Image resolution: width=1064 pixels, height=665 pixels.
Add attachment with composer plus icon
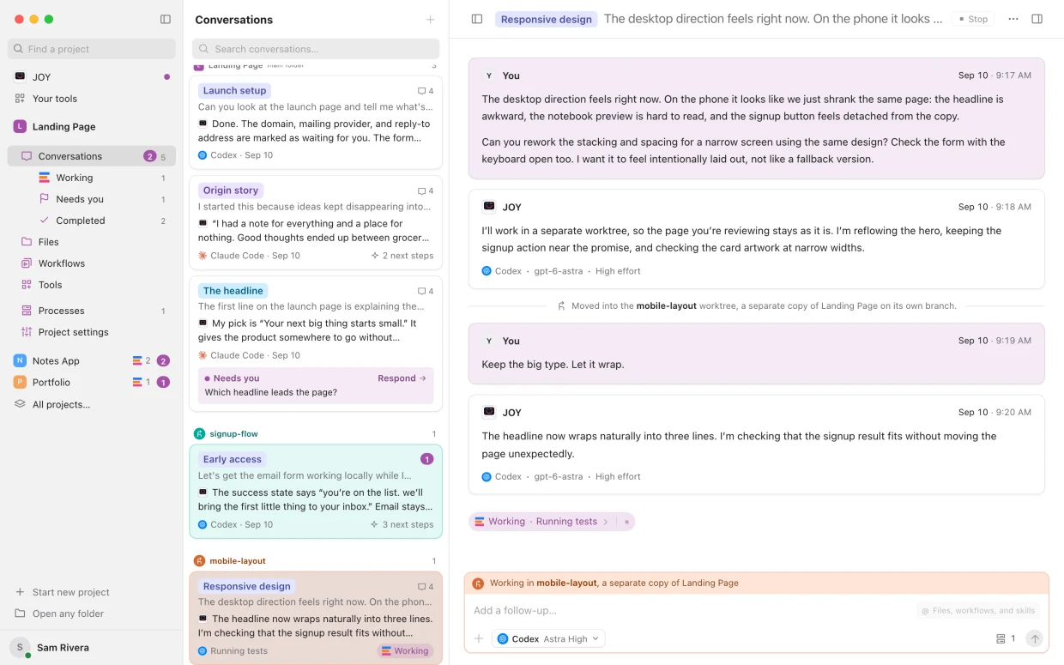coord(480,639)
